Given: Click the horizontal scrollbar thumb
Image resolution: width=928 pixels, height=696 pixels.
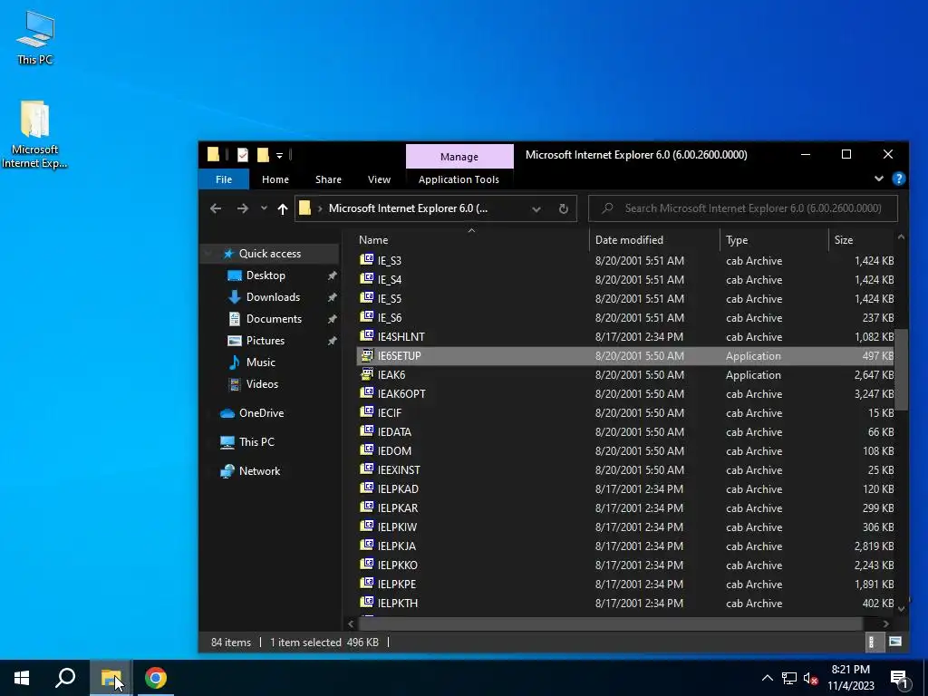Looking at the screenshot, I should pyautogui.click(x=610, y=623).
